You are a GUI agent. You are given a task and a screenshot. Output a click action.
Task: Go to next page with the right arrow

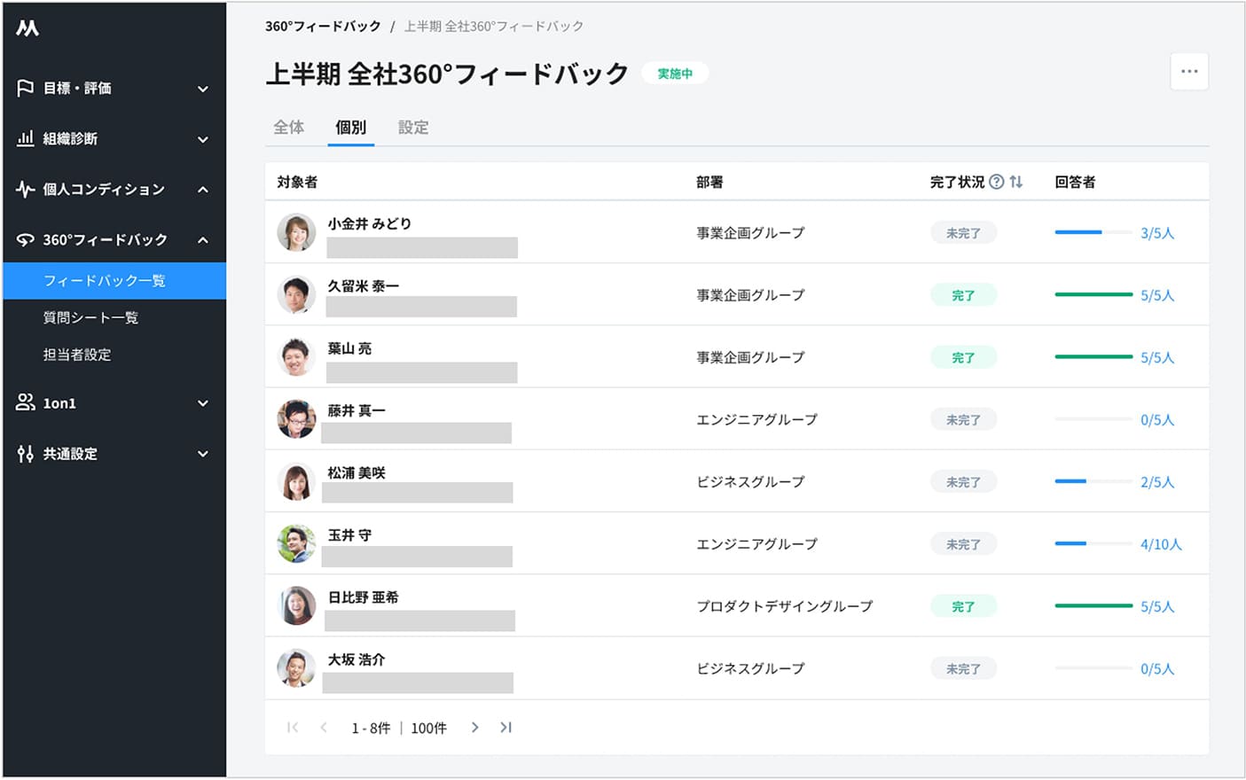click(474, 727)
